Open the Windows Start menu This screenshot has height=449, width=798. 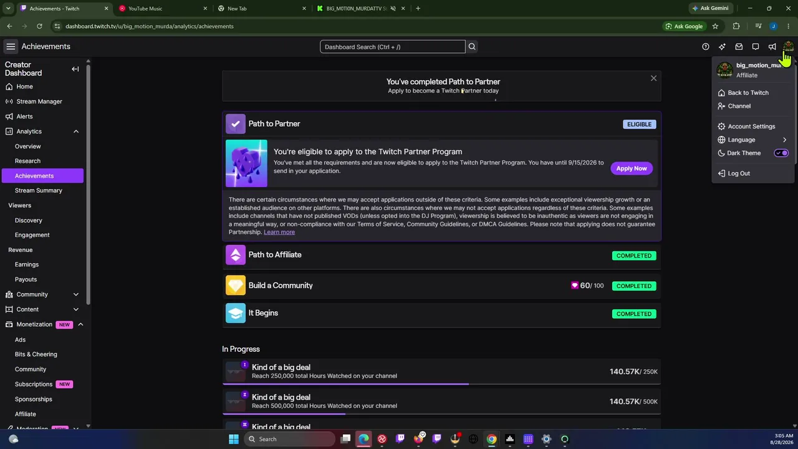(x=234, y=439)
